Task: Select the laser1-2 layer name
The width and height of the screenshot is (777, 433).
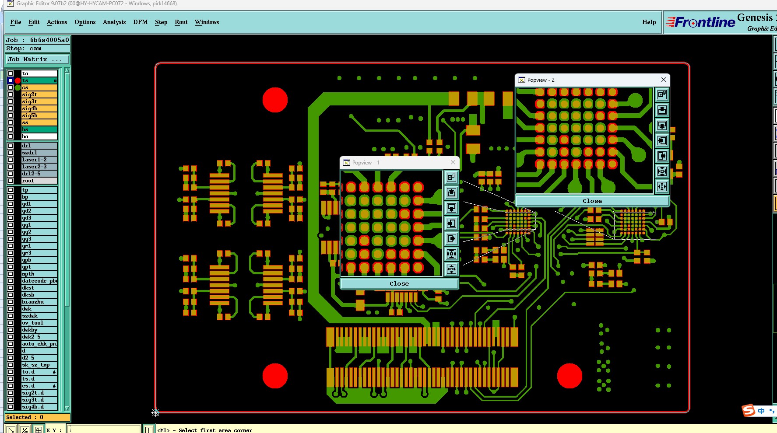Action: [x=39, y=160]
